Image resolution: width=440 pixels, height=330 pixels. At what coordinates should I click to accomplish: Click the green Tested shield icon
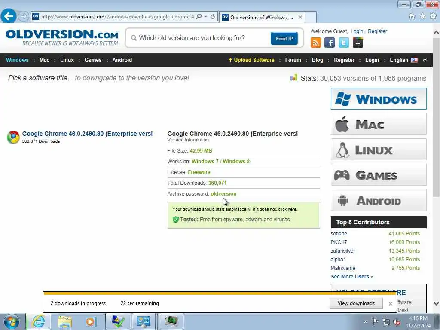click(176, 220)
